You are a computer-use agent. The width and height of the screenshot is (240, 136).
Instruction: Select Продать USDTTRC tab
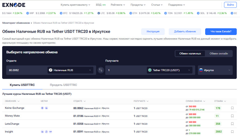pos(63,85)
